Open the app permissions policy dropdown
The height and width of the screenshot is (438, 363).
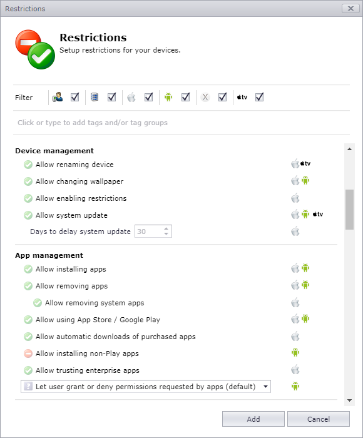point(146,387)
